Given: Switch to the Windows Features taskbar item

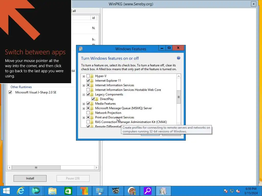Looking at the screenshot, I should point(163,191).
